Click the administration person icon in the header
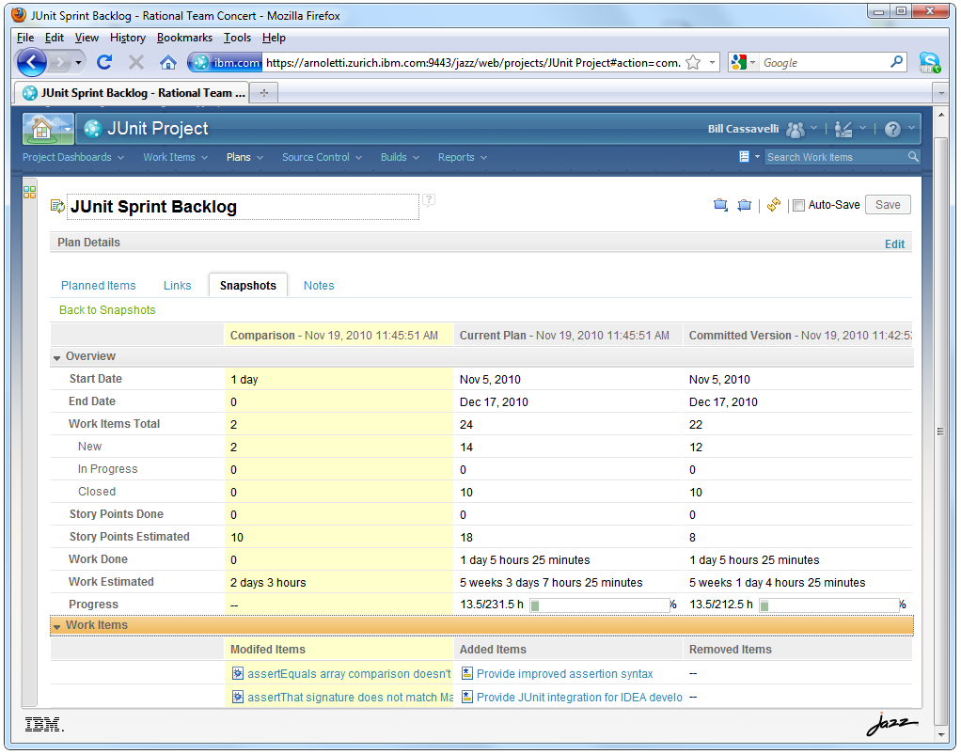 [x=843, y=129]
